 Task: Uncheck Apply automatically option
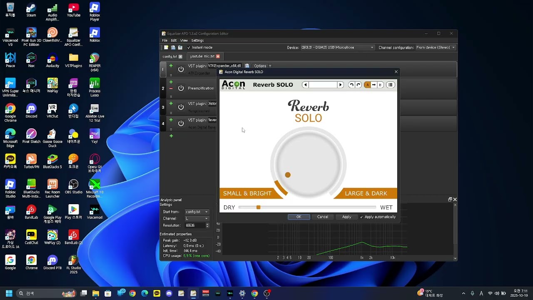click(361, 217)
